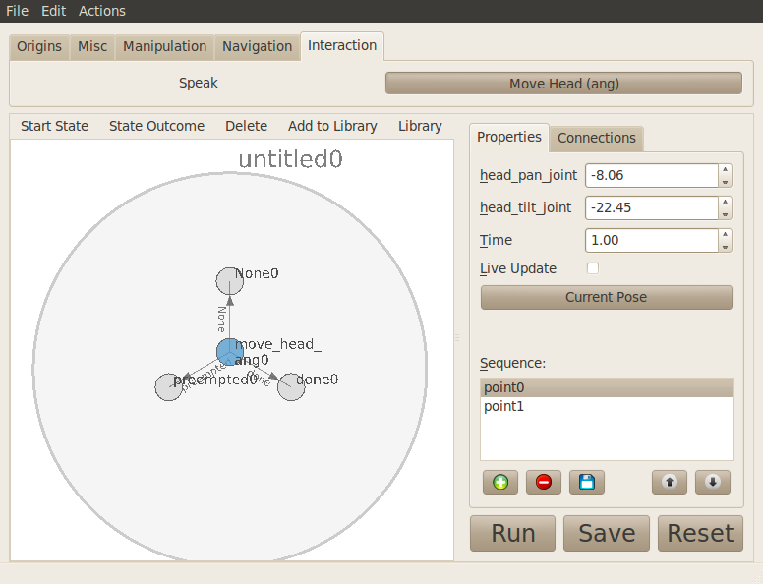The image size is (763, 584).
Task: Move sequence item down with arrow icon
Action: tap(713, 482)
